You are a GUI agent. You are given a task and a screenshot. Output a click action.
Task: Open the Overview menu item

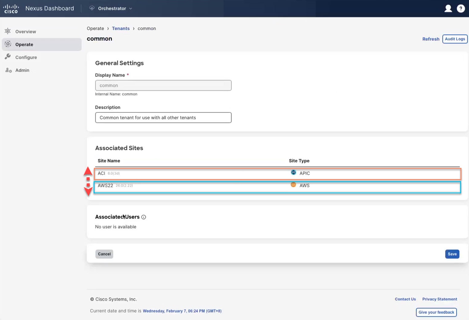pyautogui.click(x=25, y=32)
